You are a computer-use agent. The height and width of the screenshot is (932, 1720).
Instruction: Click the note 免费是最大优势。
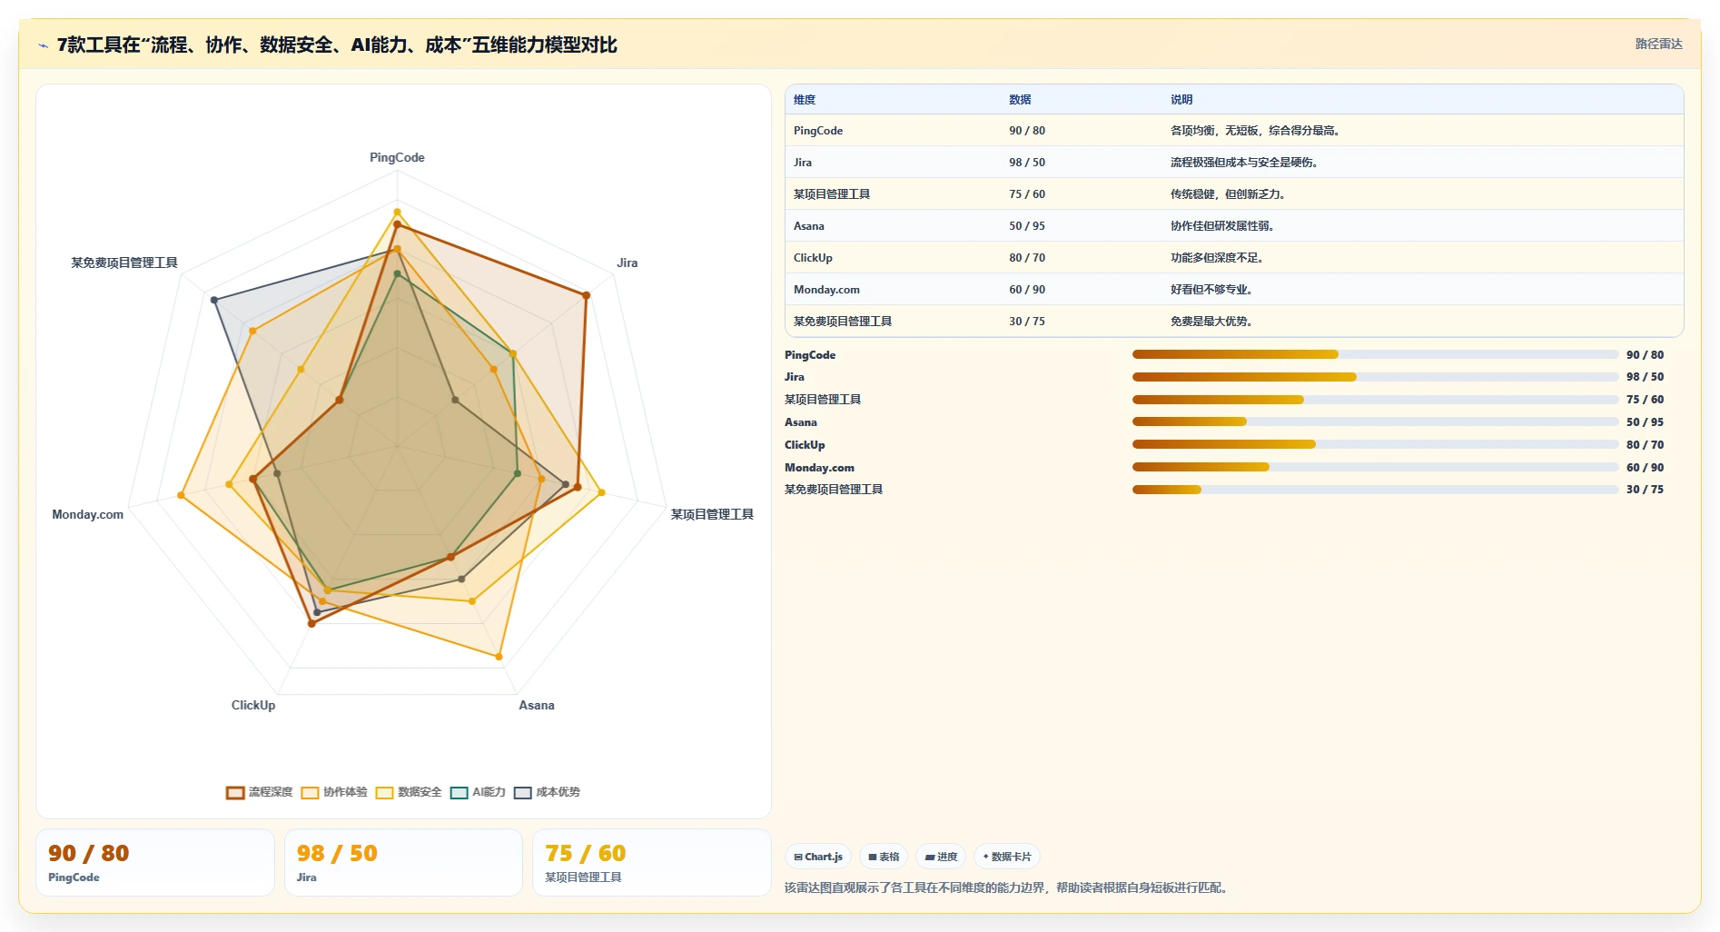(x=1213, y=322)
